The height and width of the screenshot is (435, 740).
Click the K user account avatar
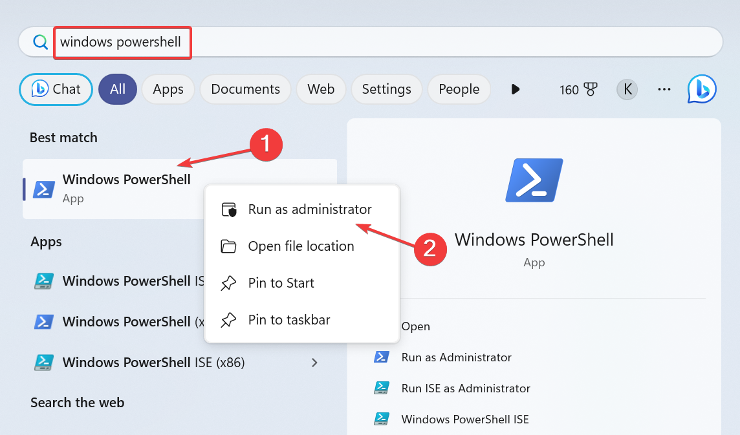(x=626, y=89)
